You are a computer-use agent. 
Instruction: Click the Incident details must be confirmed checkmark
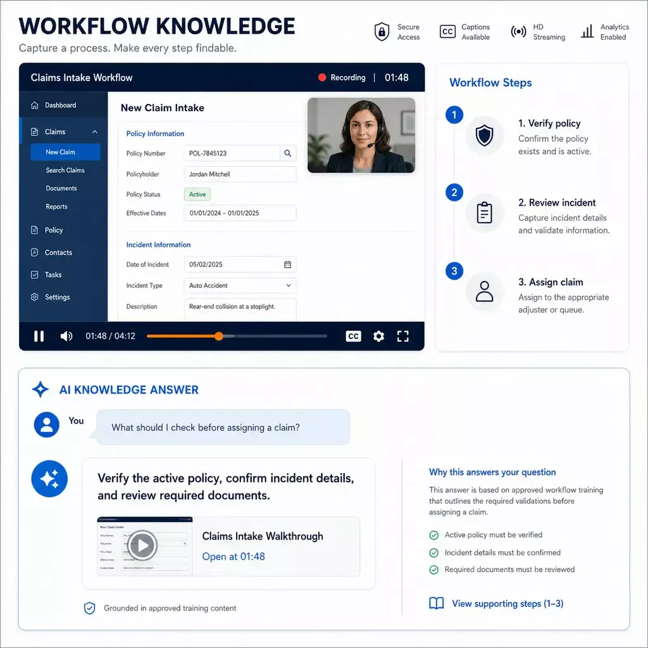(x=434, y=553)
